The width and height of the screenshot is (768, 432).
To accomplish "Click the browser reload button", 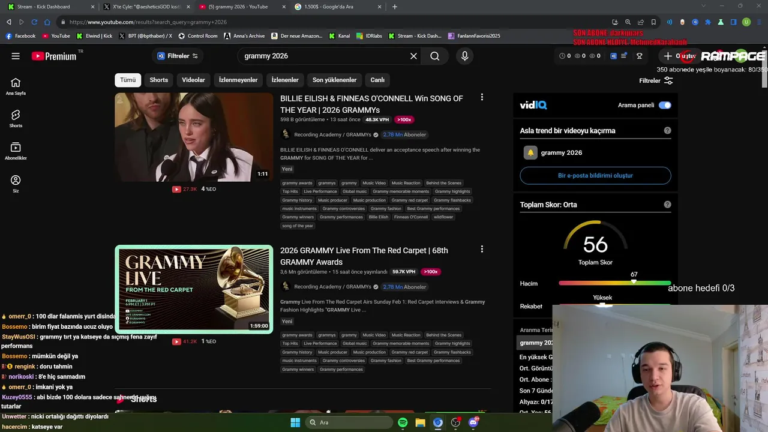I will click(x=34, y=22).
